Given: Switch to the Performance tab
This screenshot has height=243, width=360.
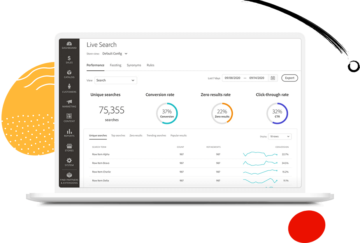Looking at the screenshot, I should 95,65.
